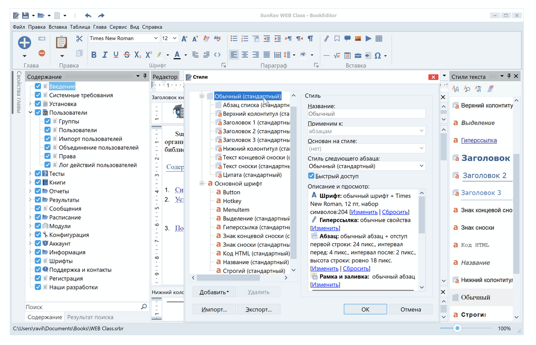Switch to Результат поиска tab

point(90,317)
